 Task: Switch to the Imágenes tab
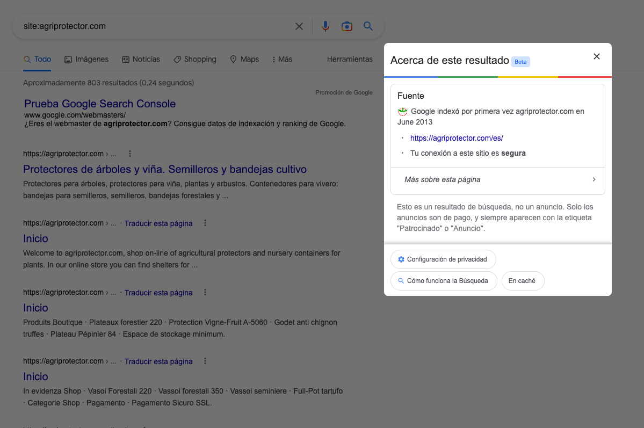86,59
